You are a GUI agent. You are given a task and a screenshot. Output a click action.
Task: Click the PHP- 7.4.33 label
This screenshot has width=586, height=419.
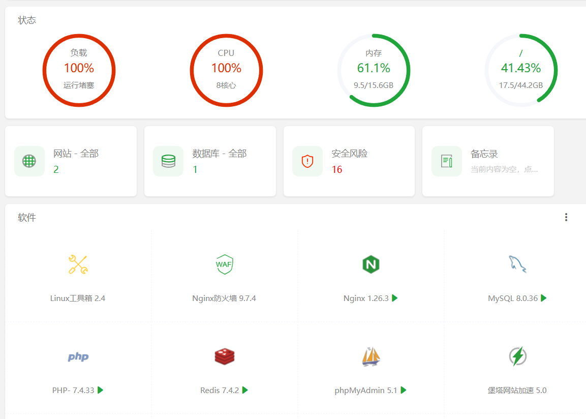click(x=73, y=390)
